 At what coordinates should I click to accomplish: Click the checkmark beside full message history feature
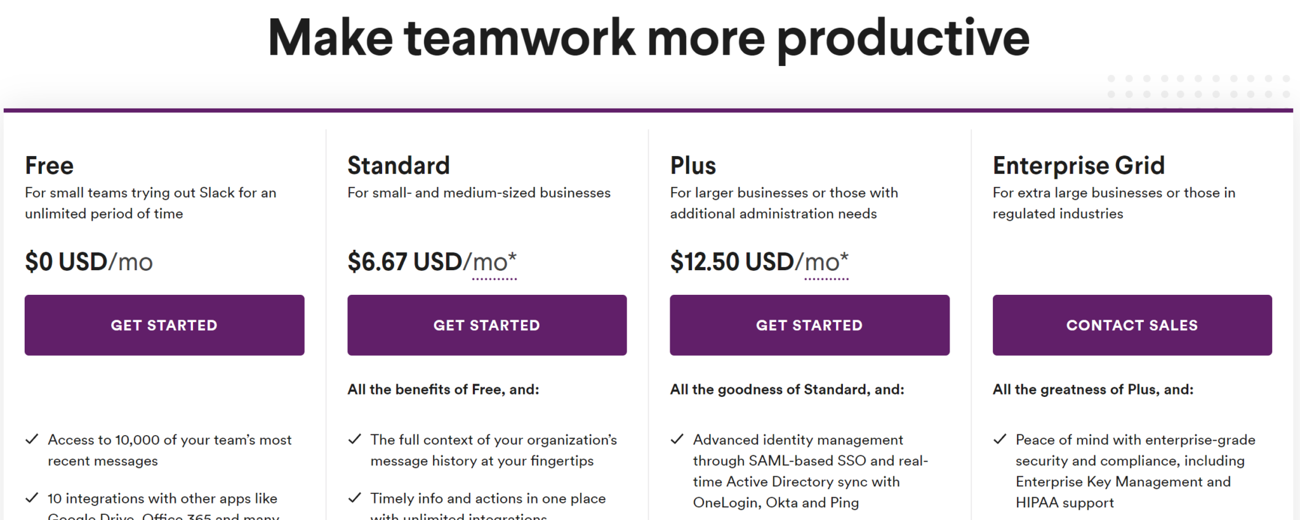click(355, 439)
